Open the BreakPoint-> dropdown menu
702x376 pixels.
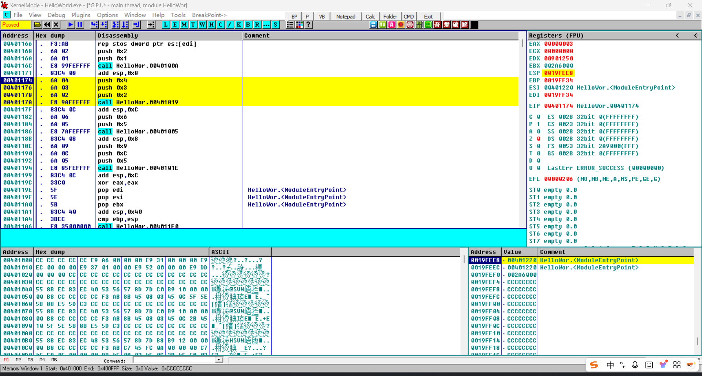[209, 15]
